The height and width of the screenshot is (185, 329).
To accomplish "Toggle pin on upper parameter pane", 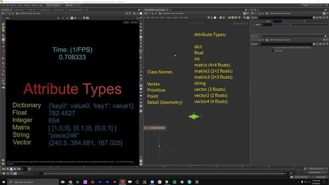I will click(x=324, y=13).
